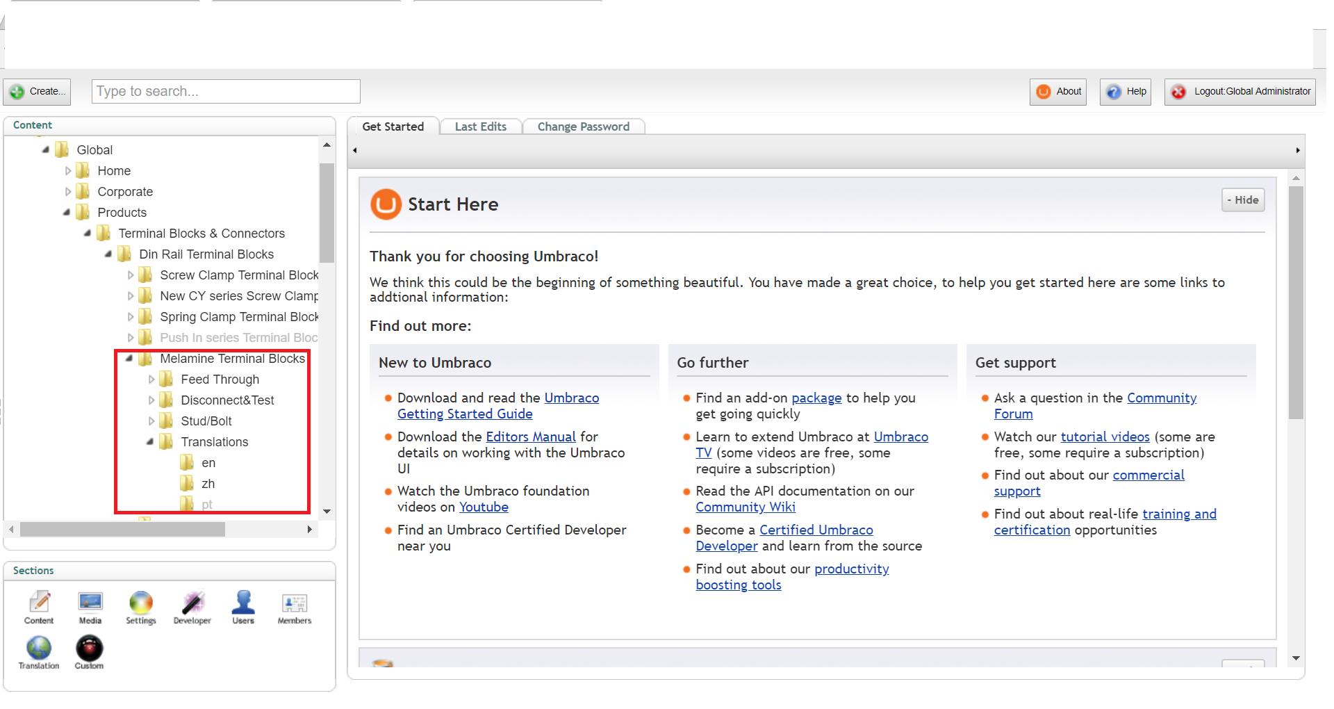Click the tab strip left scroll arrow
Image resolution: width=1334 pixels, height=709 pixels.
(355, 150)
